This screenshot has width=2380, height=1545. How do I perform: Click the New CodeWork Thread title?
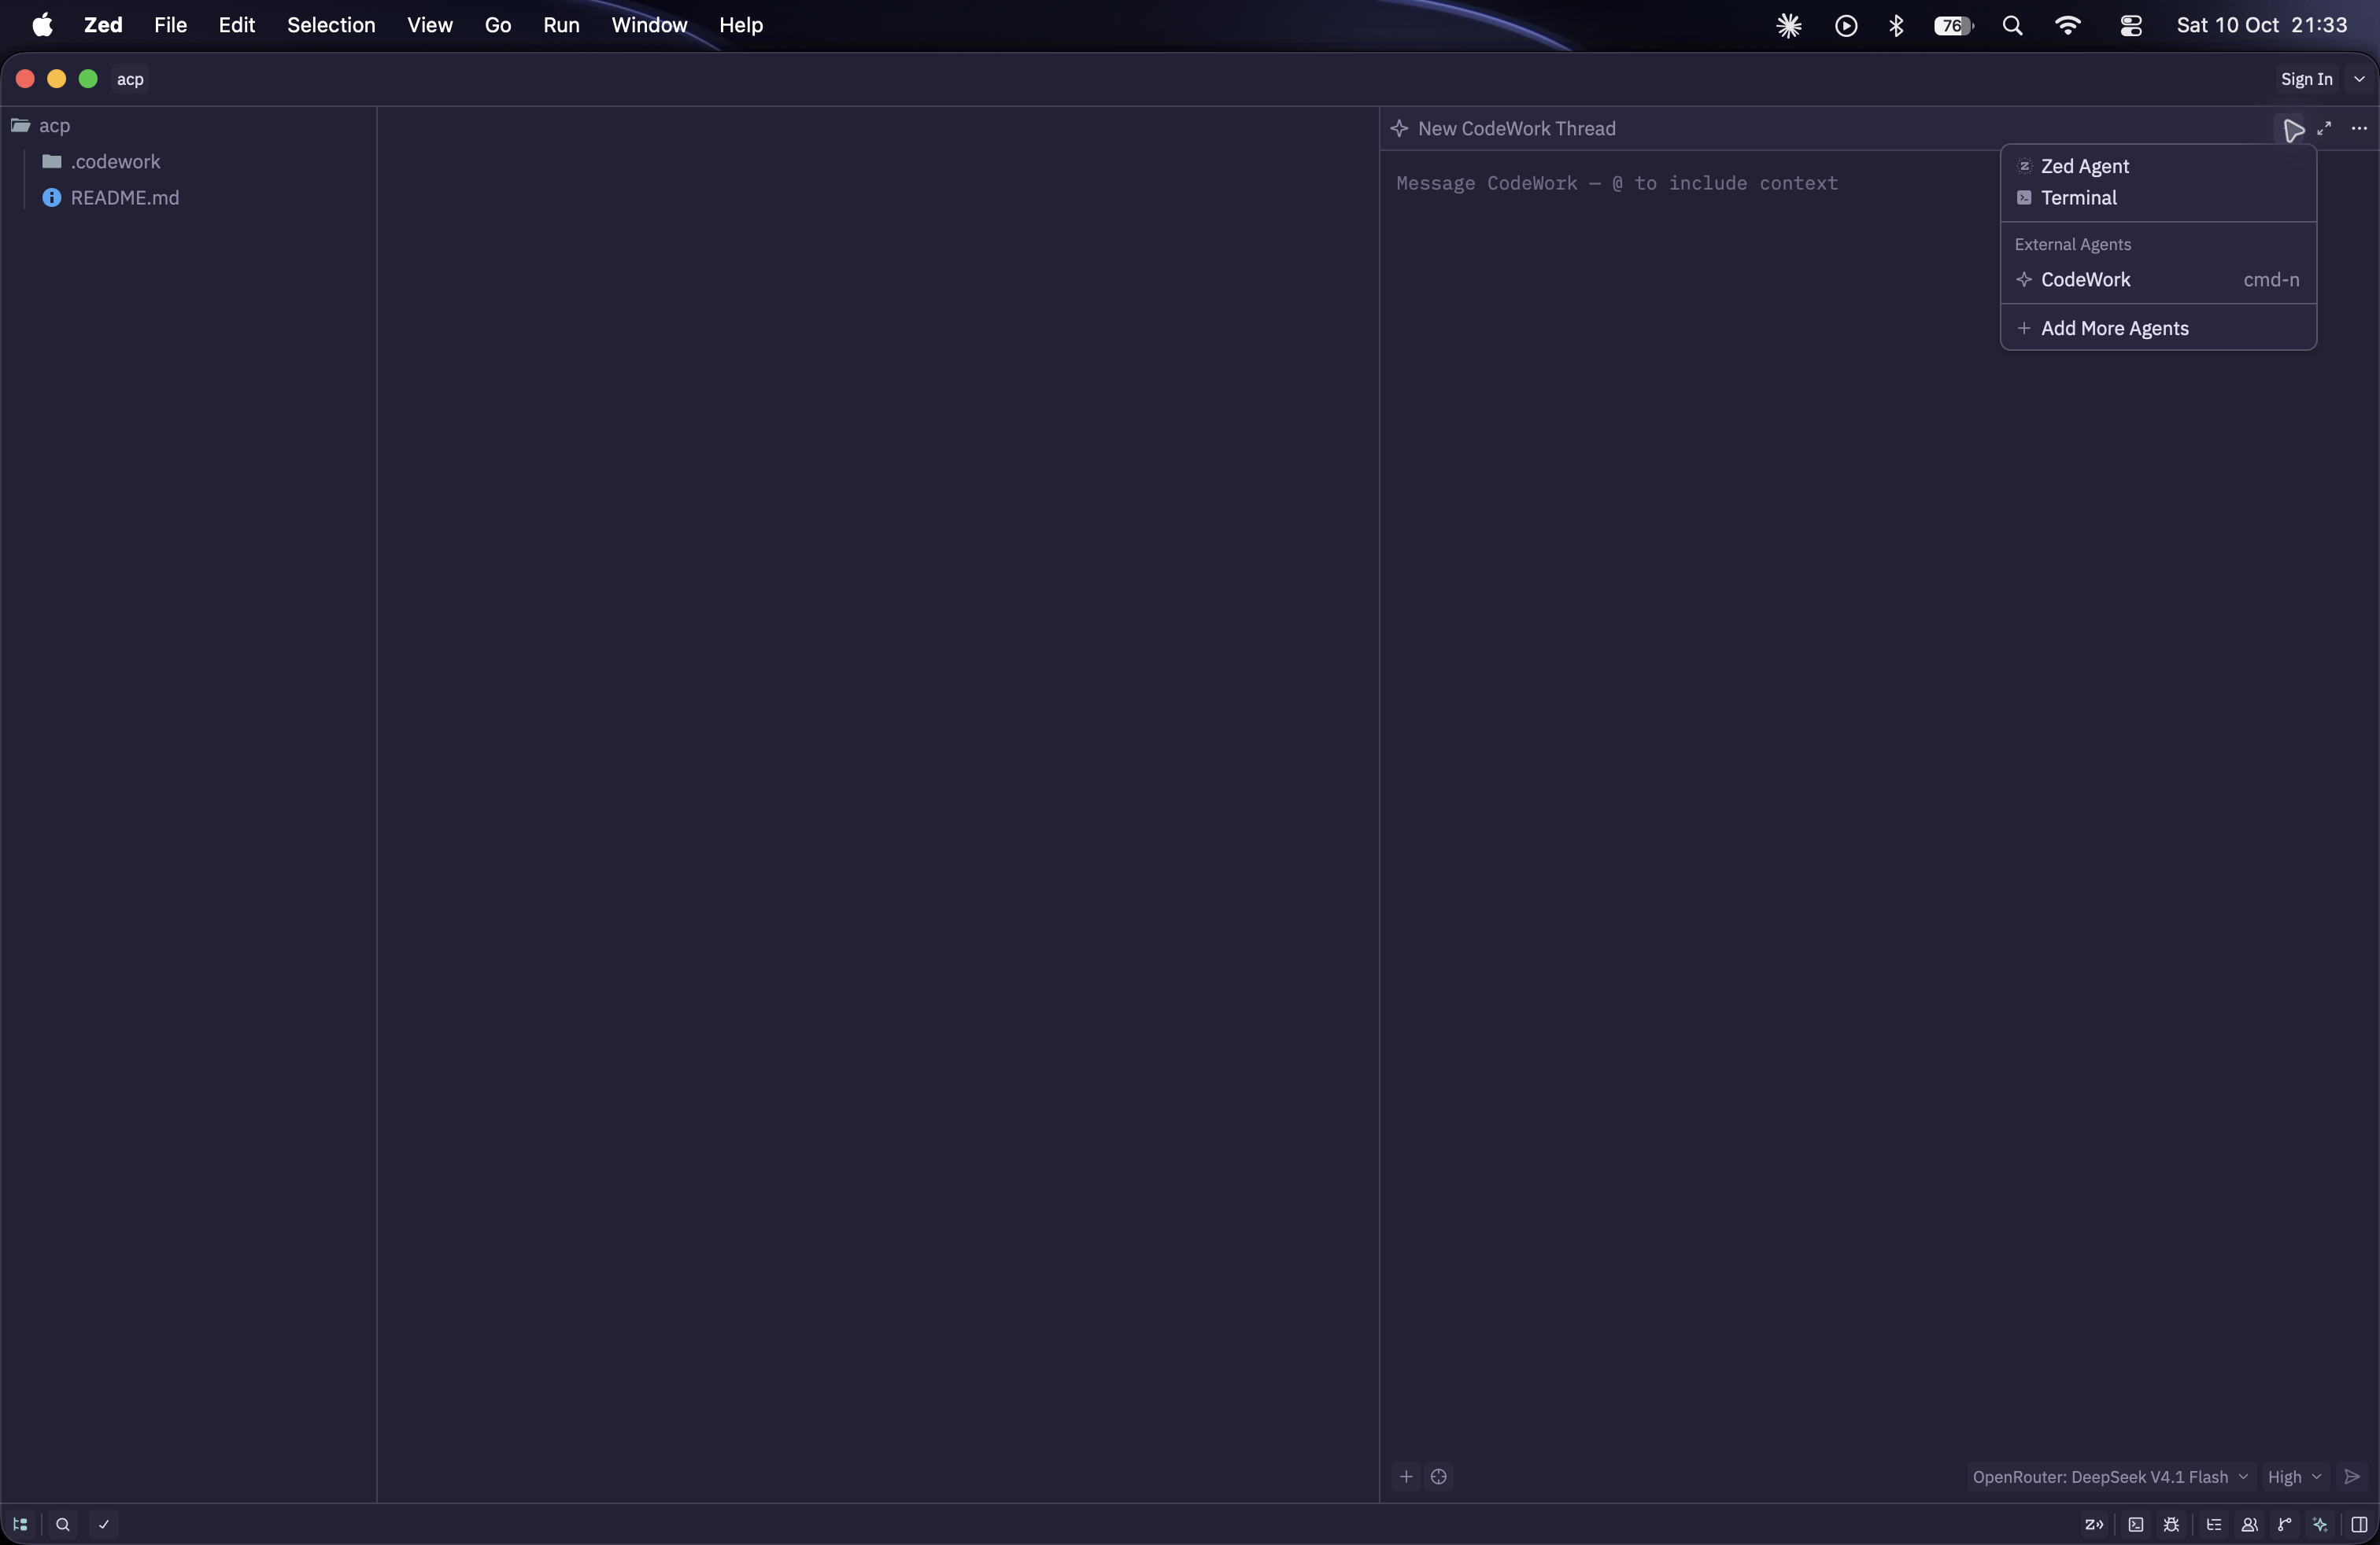[x=1516, y=128]
